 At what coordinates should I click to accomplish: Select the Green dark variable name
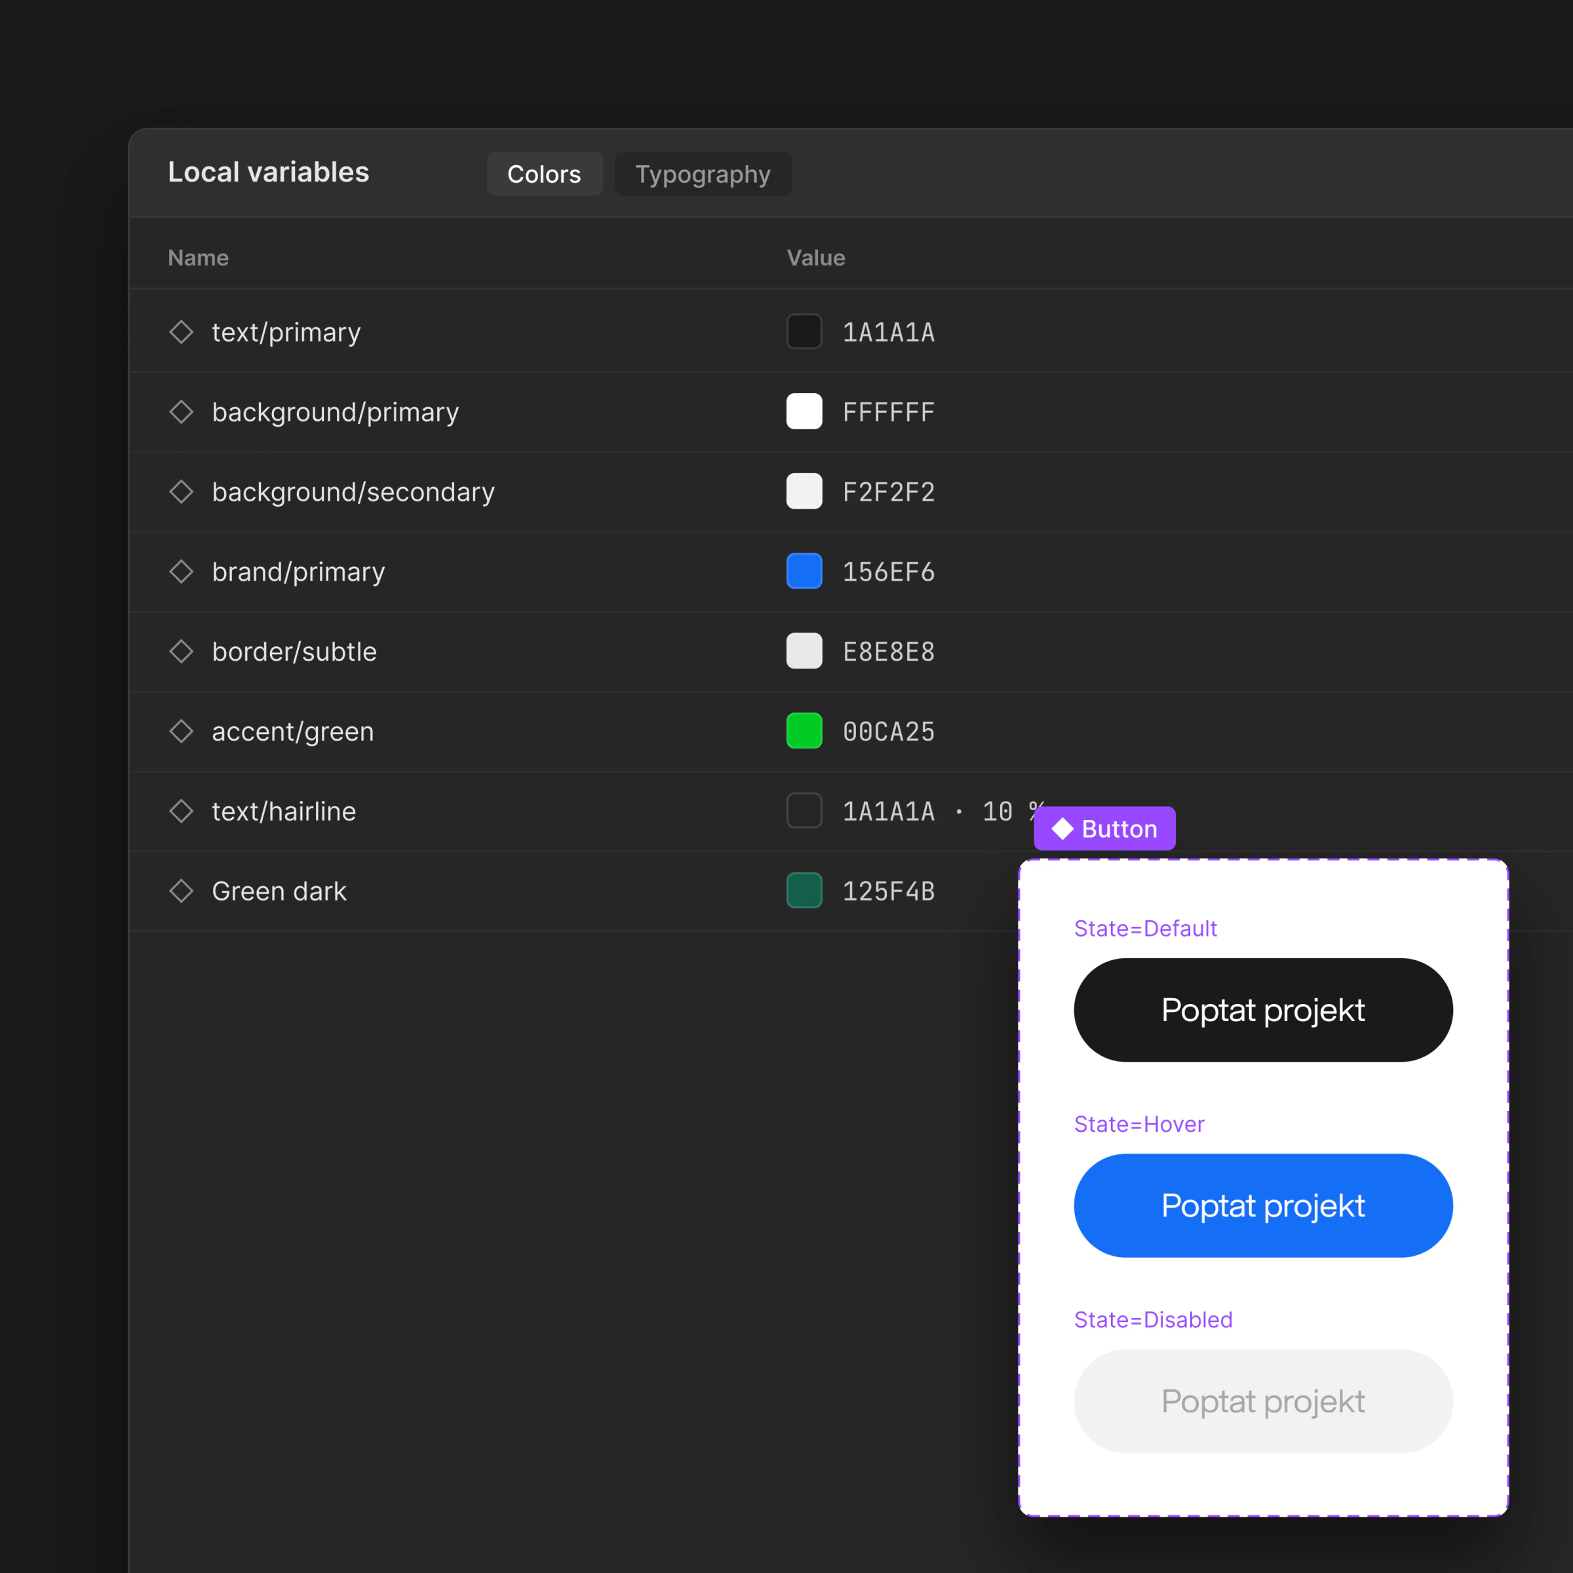pyautogui.click(x=279, y=891)
